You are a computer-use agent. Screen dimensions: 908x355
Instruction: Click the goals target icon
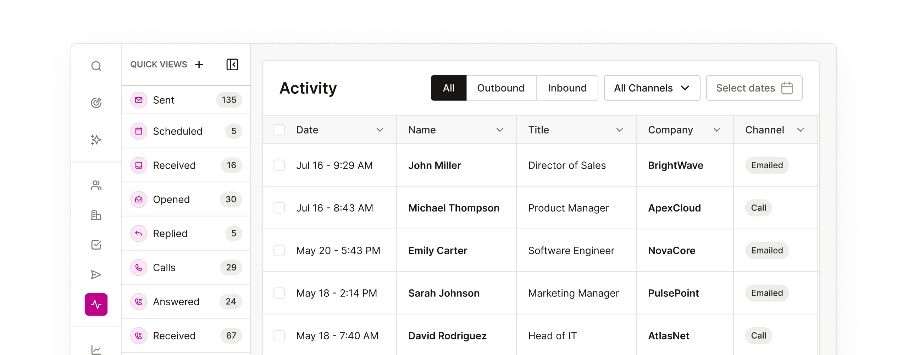[96, 103]
